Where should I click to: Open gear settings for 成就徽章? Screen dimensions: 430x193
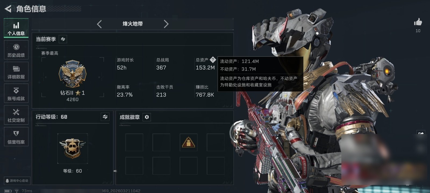click(x=147, y=117)
